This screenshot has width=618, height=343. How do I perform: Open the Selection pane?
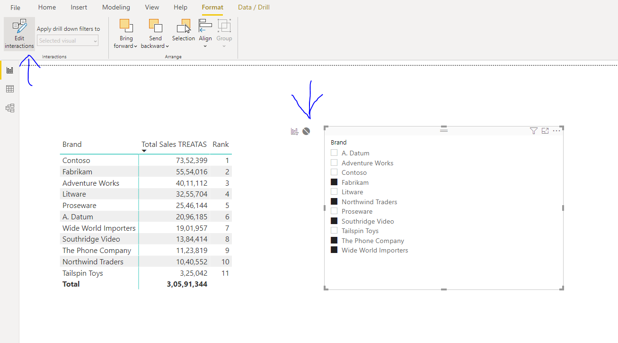pos(184,30)
